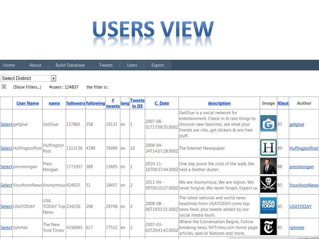The height and width of the screenshot is (239, 319).
Task: Sort by User Name column header
Action: 28,103
